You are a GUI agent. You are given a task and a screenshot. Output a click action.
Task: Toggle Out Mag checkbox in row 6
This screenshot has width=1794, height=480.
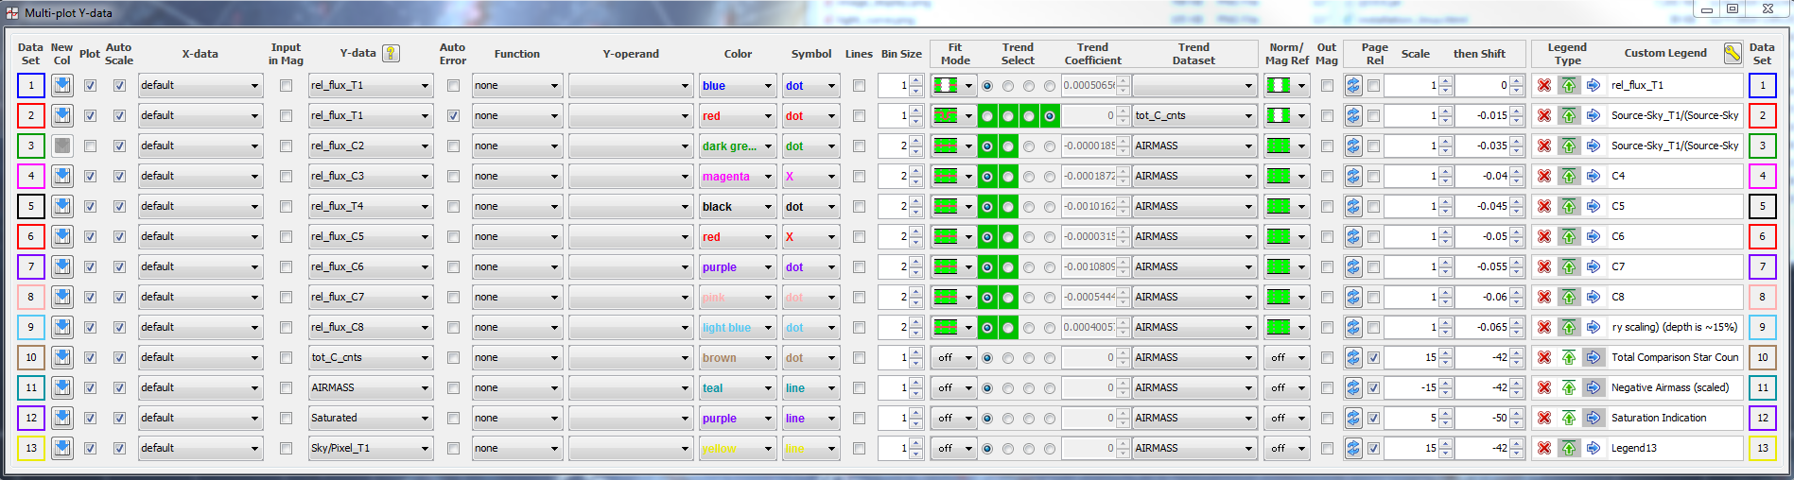click(1327, 236)
